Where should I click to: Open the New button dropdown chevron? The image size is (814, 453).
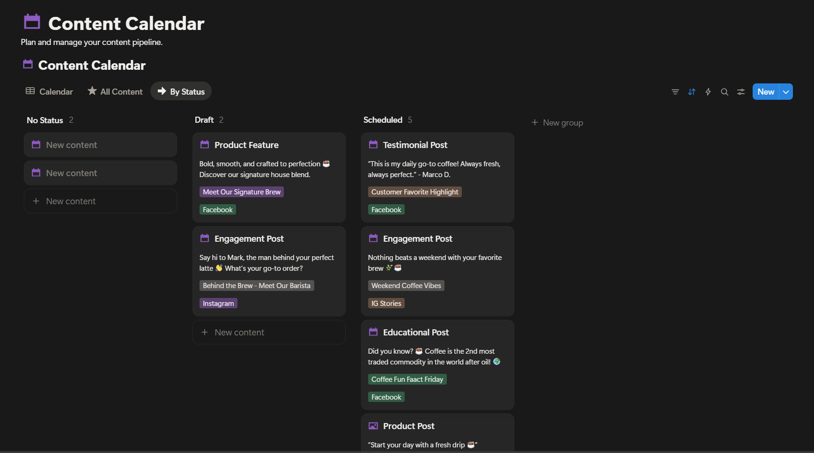[785, 91]
